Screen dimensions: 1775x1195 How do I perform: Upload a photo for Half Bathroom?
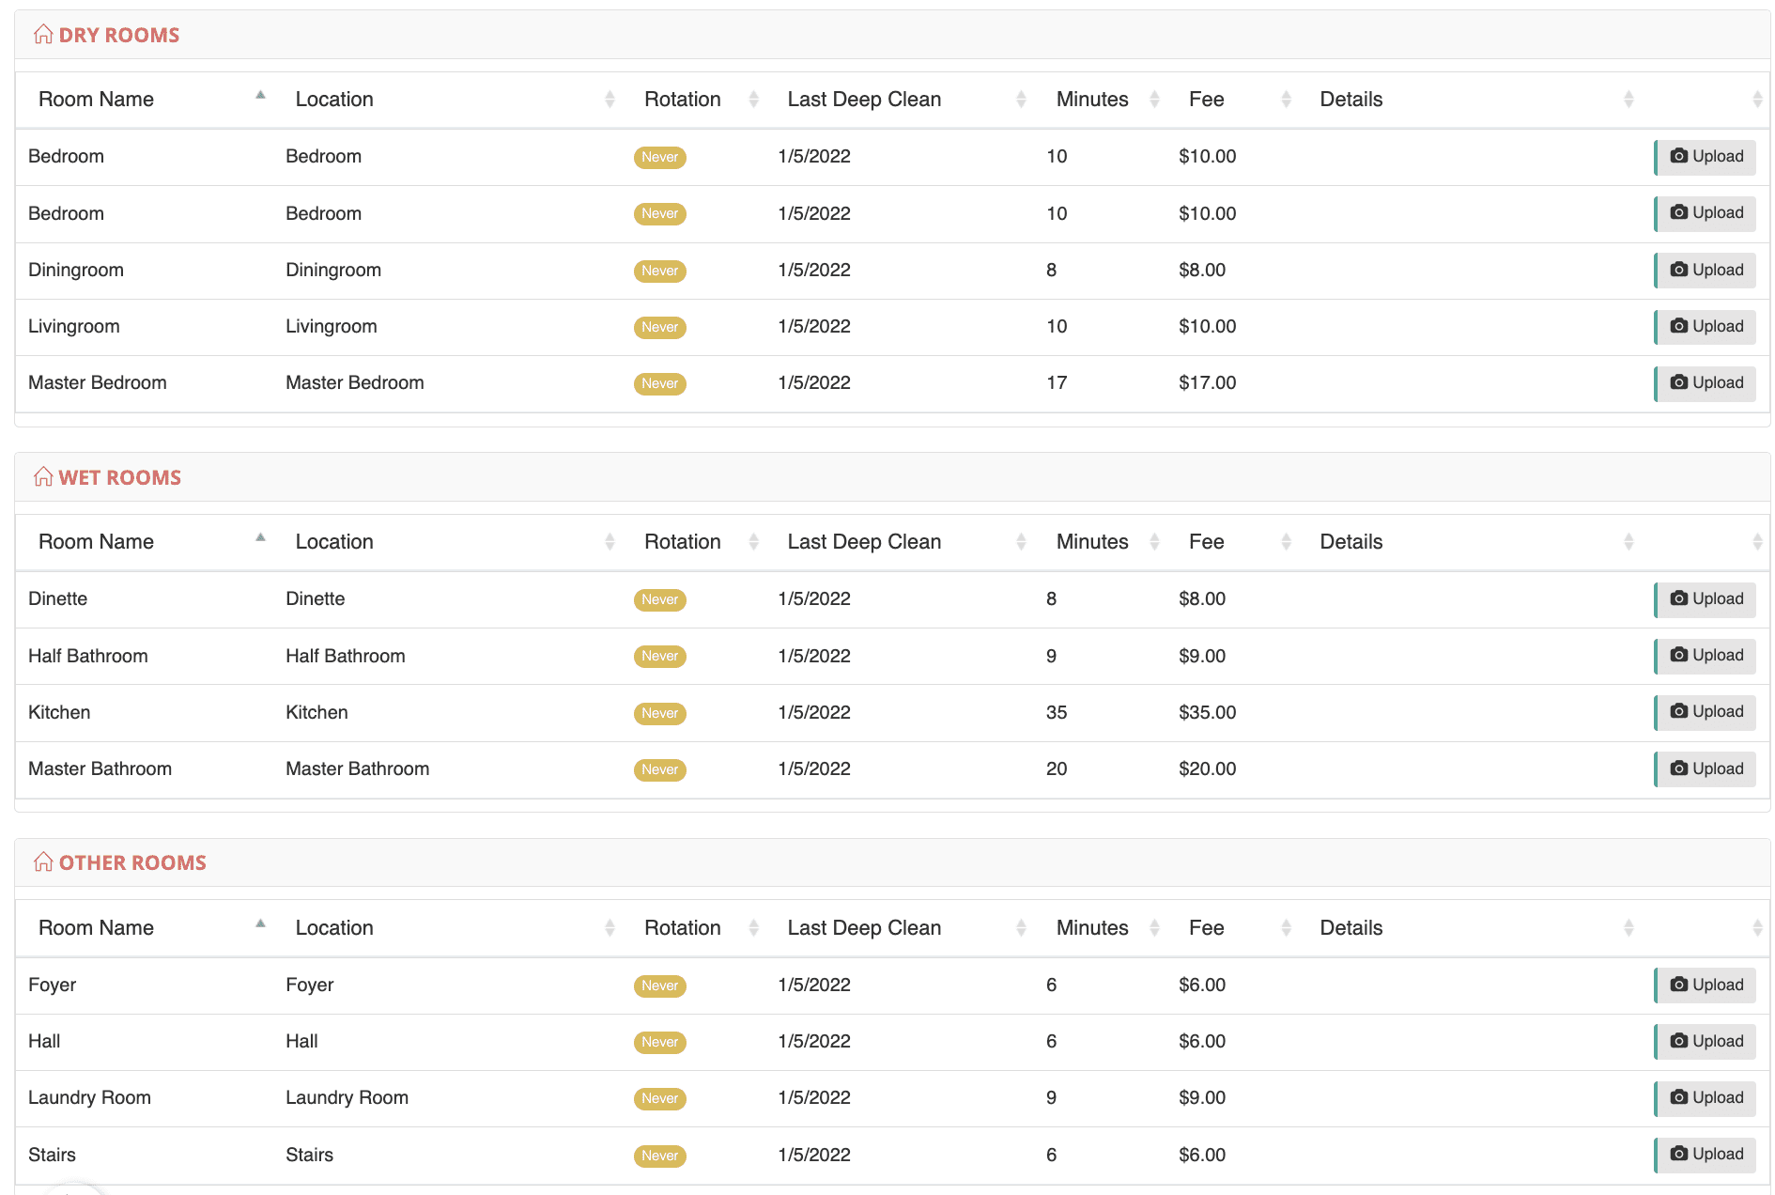coord(1706,656)
